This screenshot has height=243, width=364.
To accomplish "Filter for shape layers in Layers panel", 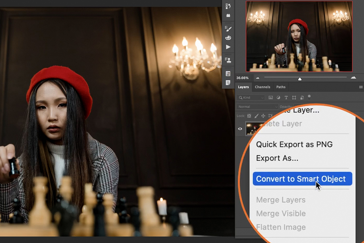I will pyautogui.click(x=294, y=98).
